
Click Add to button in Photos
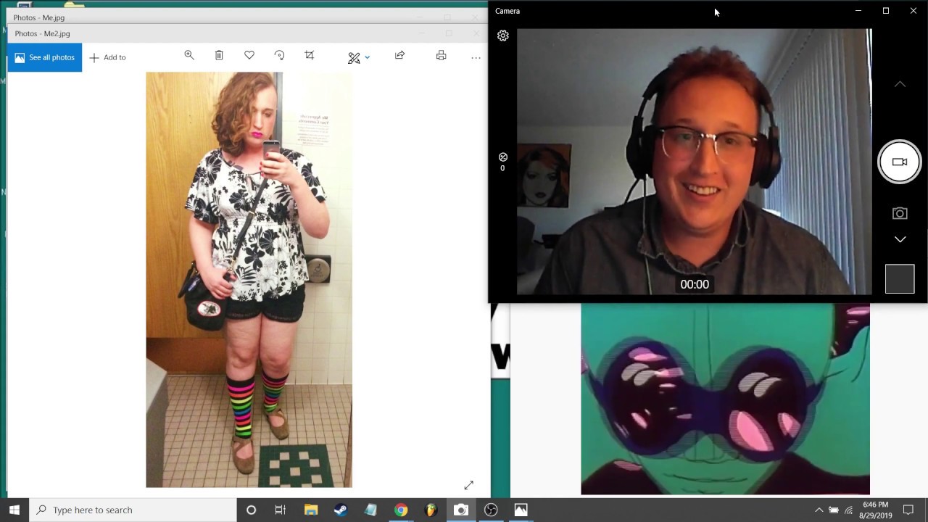(107, 57)
